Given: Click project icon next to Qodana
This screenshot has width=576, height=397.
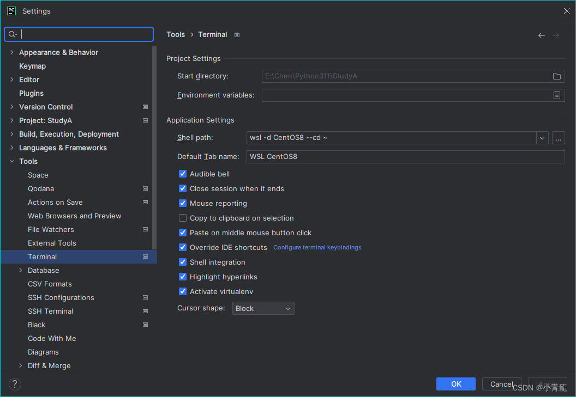Looking at the screenshot, I should click(146, 188).
